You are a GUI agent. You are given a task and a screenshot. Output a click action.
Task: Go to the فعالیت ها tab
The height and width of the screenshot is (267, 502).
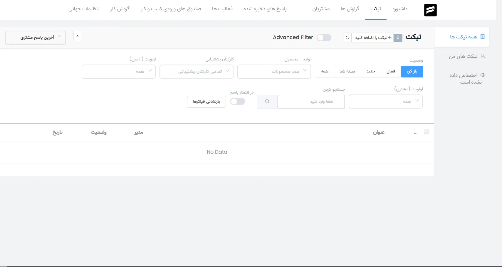click(222, 9)
